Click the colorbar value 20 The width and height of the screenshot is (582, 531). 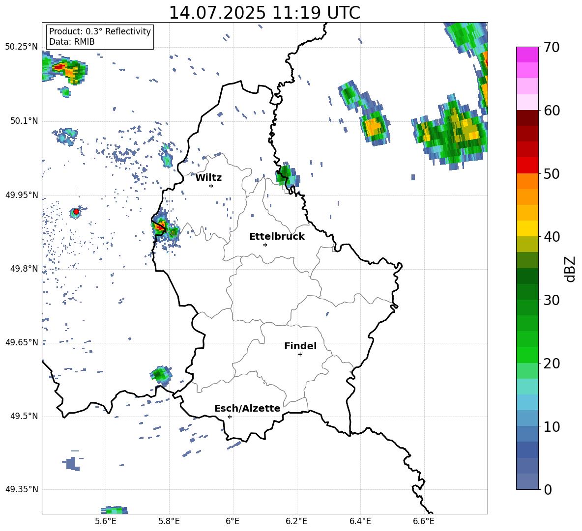(x=552, y=363)
